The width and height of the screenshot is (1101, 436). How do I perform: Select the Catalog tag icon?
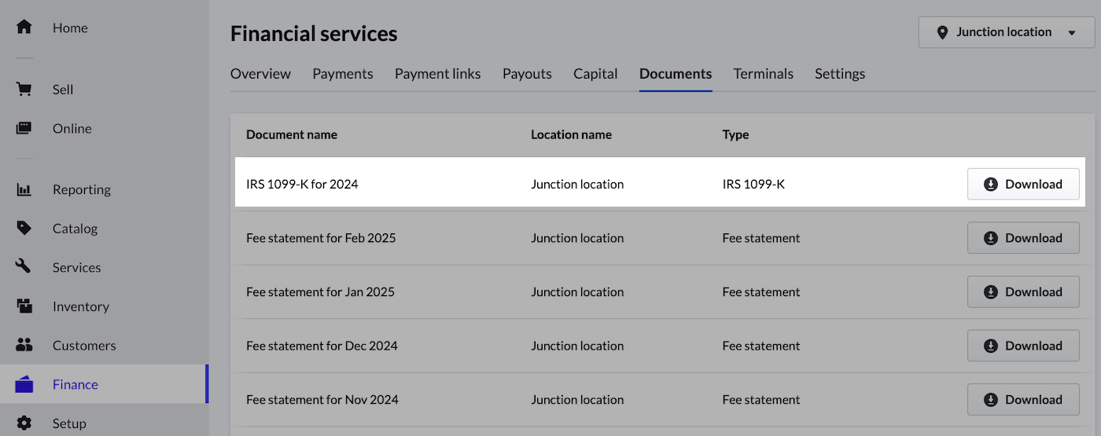tap(24, 229)
